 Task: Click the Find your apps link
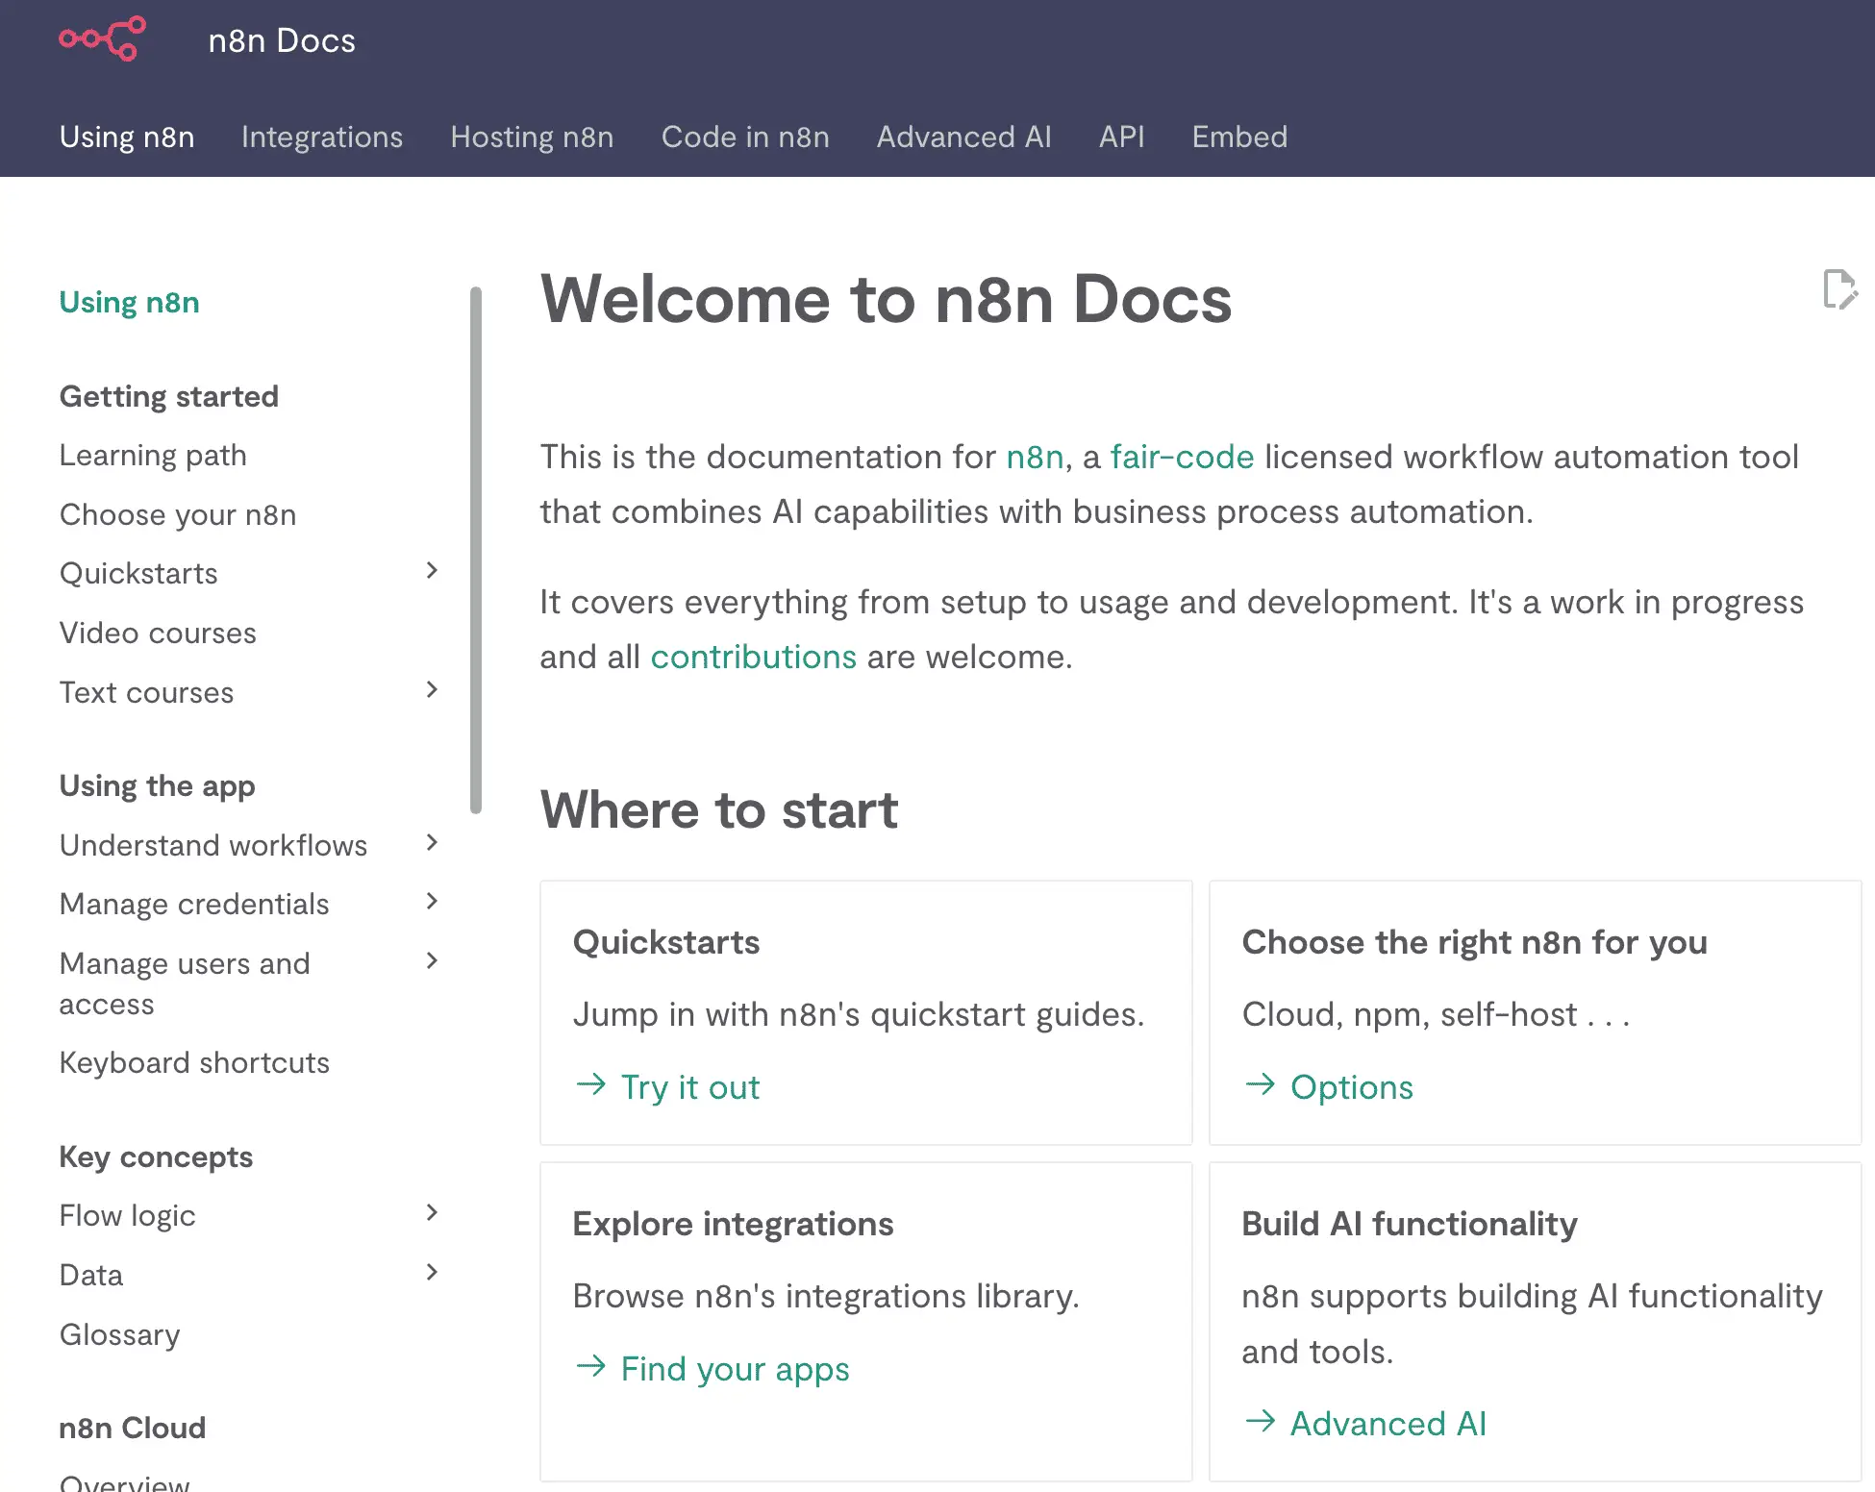[x=735, y=1369]
